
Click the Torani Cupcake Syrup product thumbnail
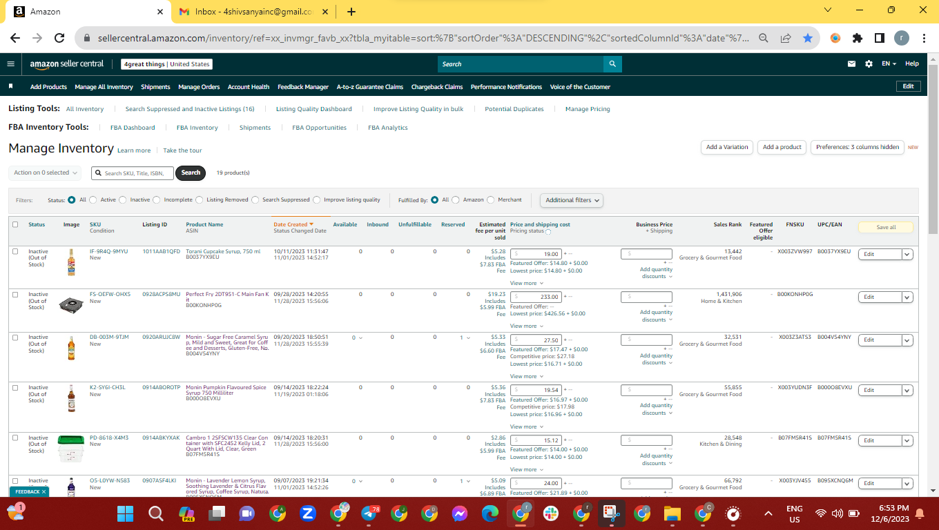71,262
